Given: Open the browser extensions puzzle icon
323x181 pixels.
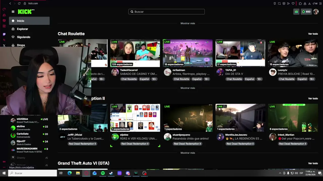Looking at the screenshot, I should (x=300, y=4).
